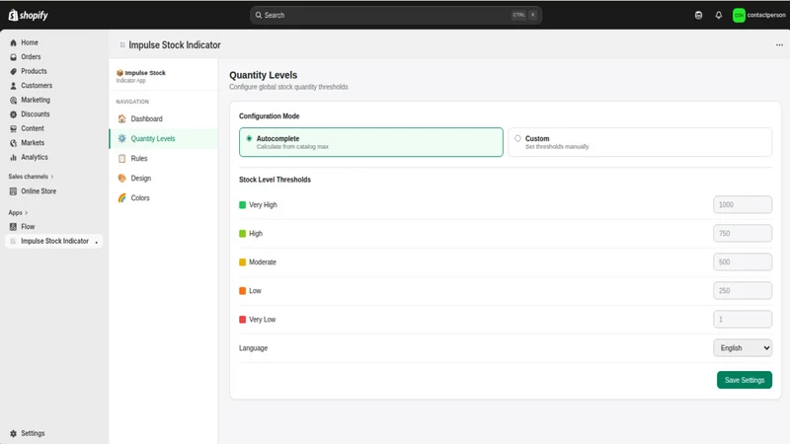Click the Moderate threshold field 500
Image resolution: width=790 pixels, height=444 pixels.
(743, 262)
